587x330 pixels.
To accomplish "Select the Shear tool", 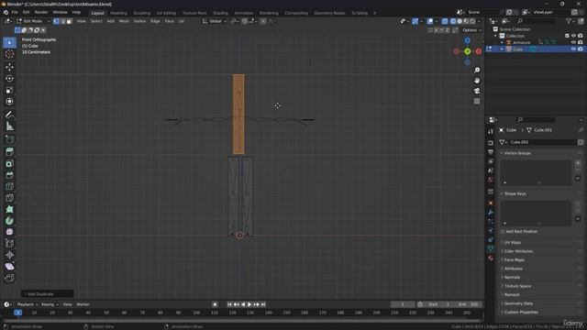I will coord(9,267).
